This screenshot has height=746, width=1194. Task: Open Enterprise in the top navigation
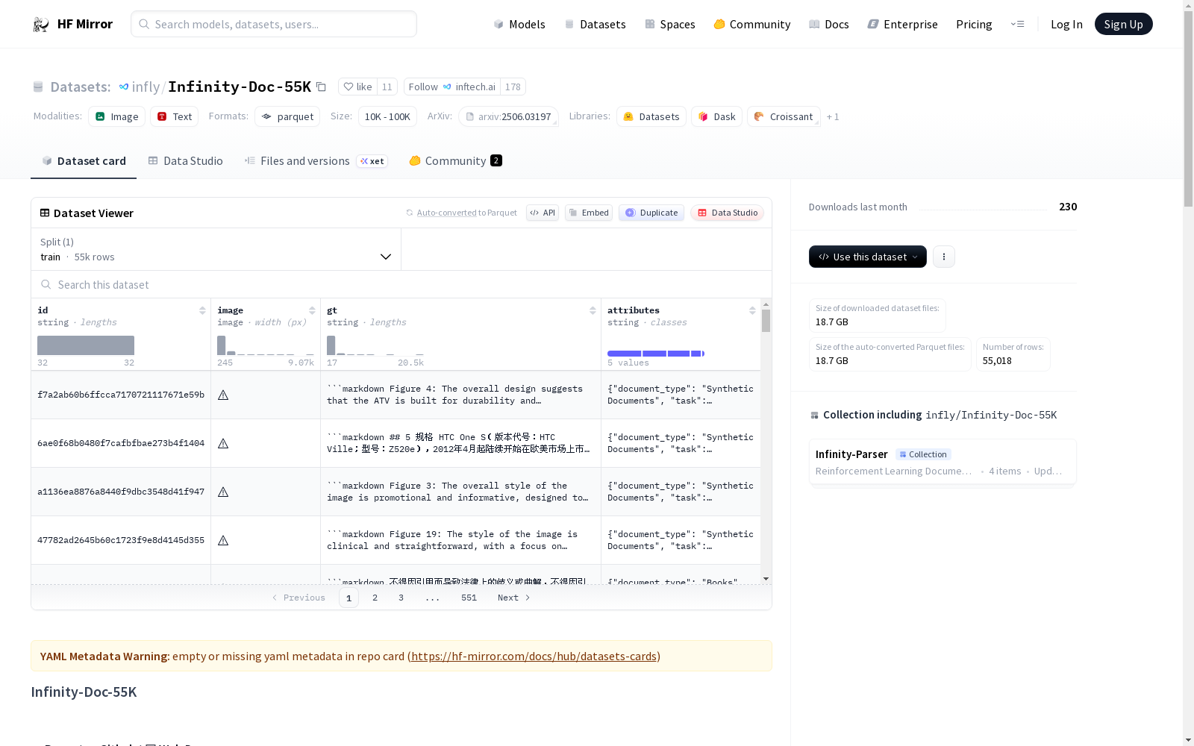[x=903, y=24]
